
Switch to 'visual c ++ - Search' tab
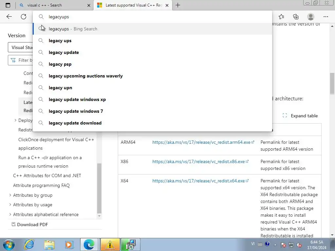click(55, 5)
